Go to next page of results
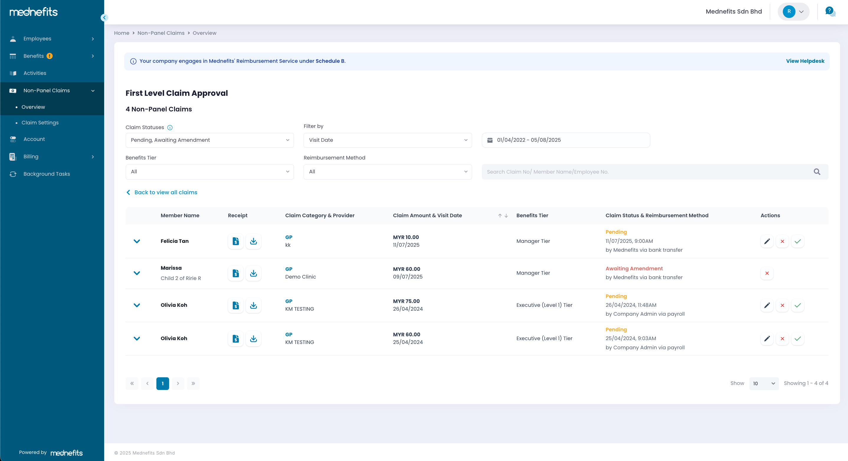 click(x=178, y=383)
